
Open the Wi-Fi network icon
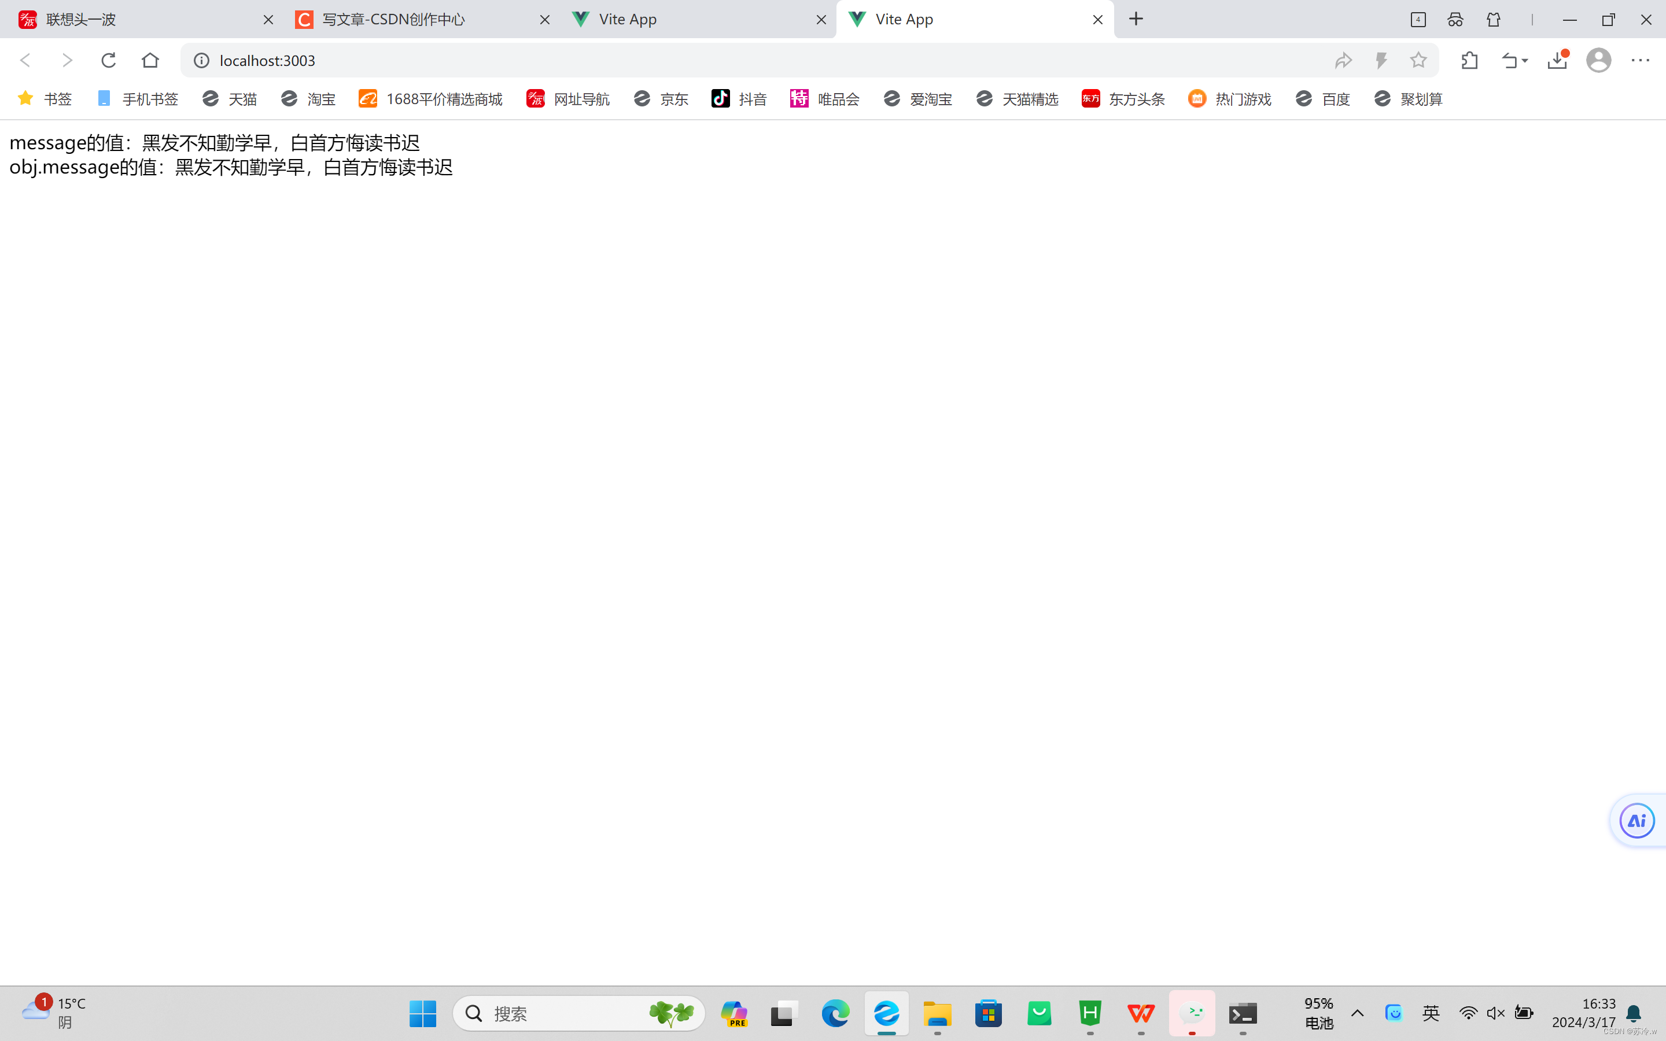(1468, 1013)
